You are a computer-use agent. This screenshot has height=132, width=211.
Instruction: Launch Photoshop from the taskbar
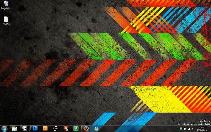pos(35,129)
